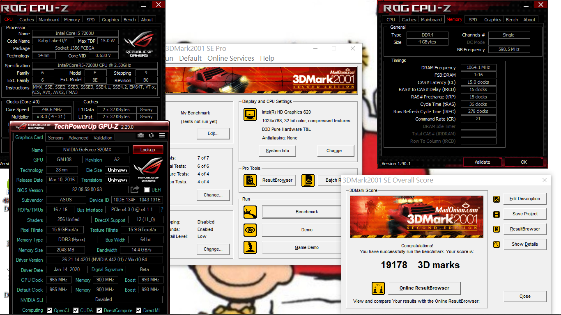Click the icon beside Edit Description
The height and width of the screenshot is (315, 561).
tap(497, 199)
